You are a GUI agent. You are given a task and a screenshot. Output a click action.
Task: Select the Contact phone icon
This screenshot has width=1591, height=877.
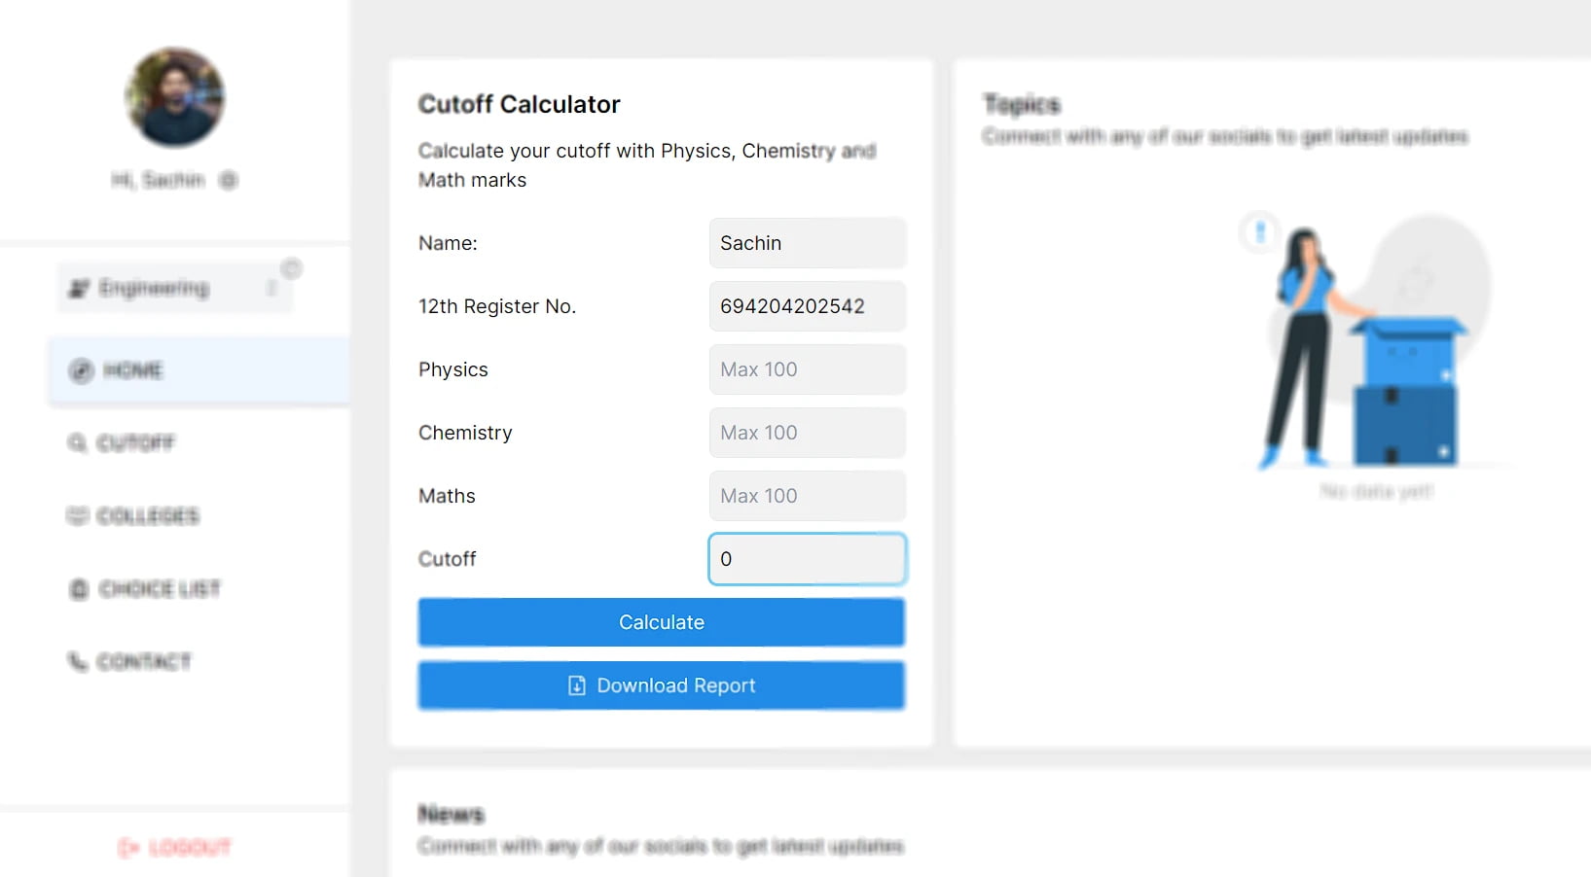(78, 662)
